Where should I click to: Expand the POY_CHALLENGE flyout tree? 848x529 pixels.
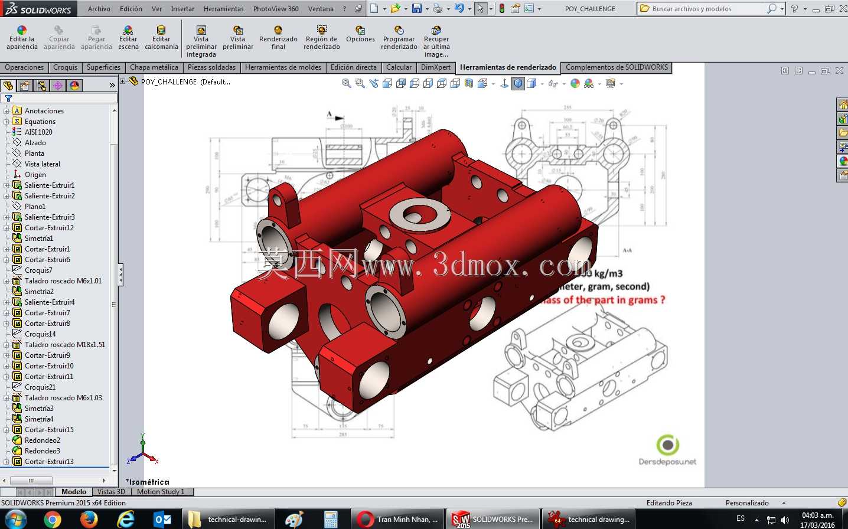(123, 81)
